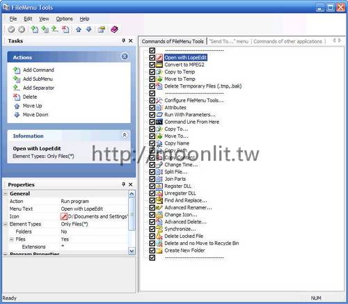The height and width of the screenshot is (304, 348).
Task: Collapse the General properties group
Action: (6, 193)
